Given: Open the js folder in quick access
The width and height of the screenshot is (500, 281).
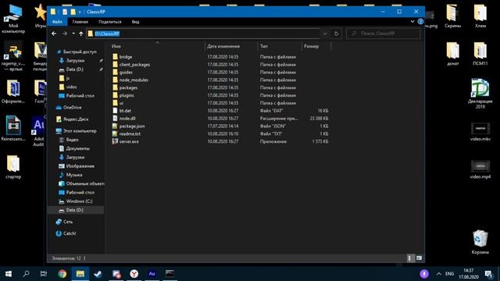Looking at the screenshot, I should click(68, 78).
